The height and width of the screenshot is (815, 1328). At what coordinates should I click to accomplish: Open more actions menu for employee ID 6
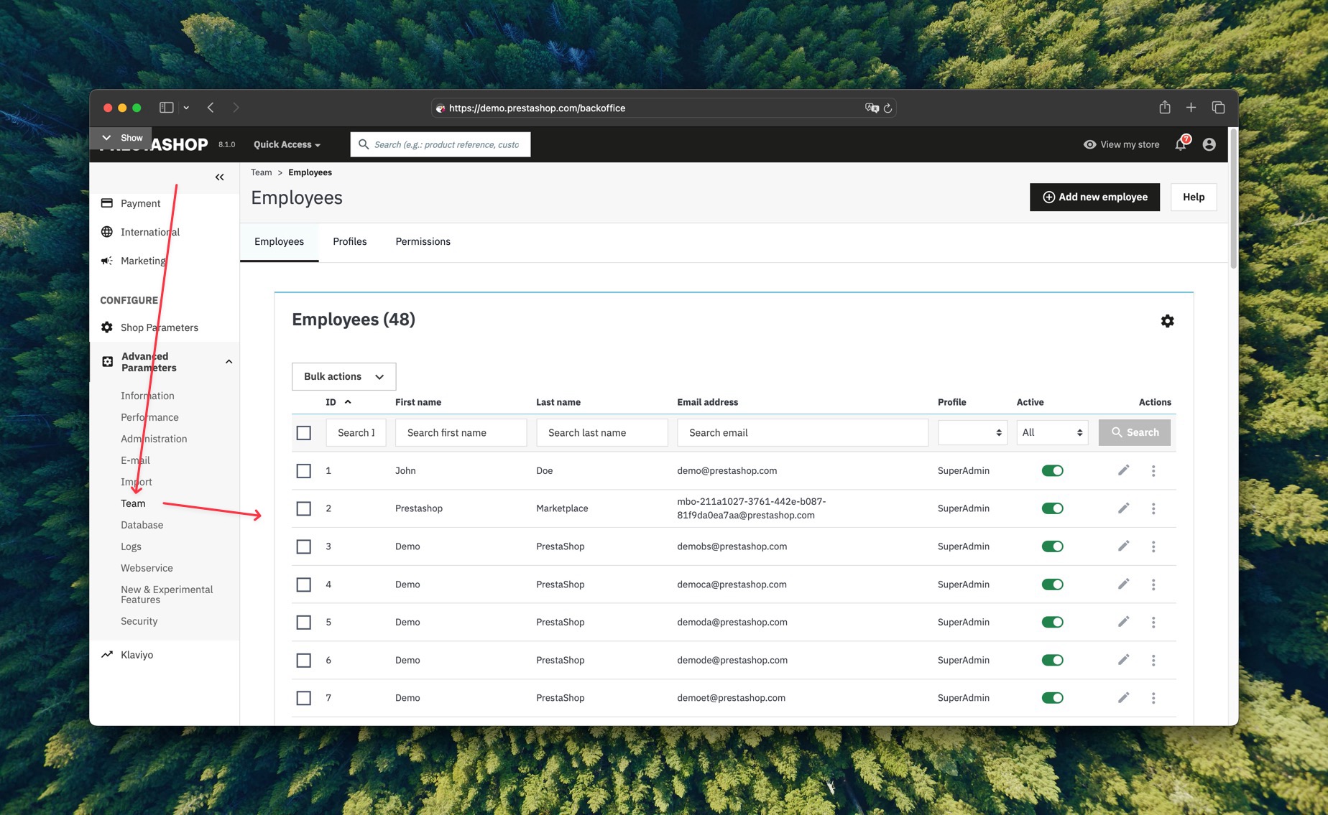pos(1153,660)
